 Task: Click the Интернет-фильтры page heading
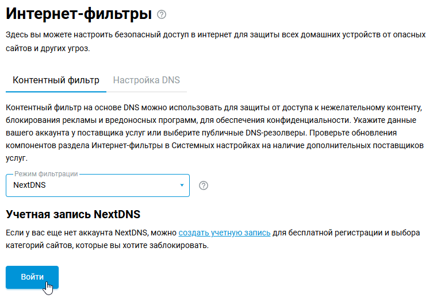pyautogui.click(x=79, y=14)
